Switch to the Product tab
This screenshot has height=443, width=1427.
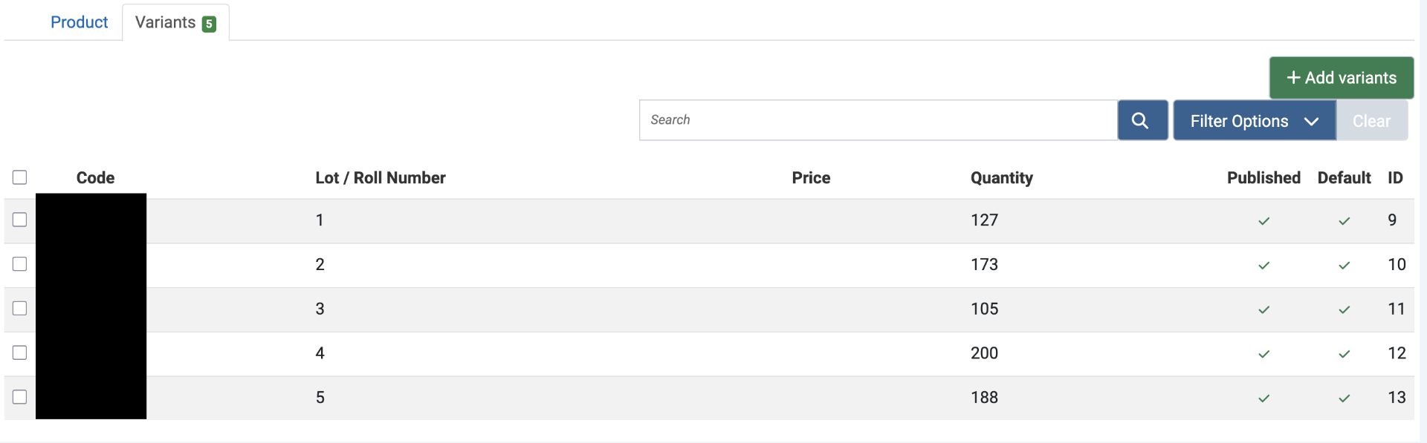tap(79, 22)
